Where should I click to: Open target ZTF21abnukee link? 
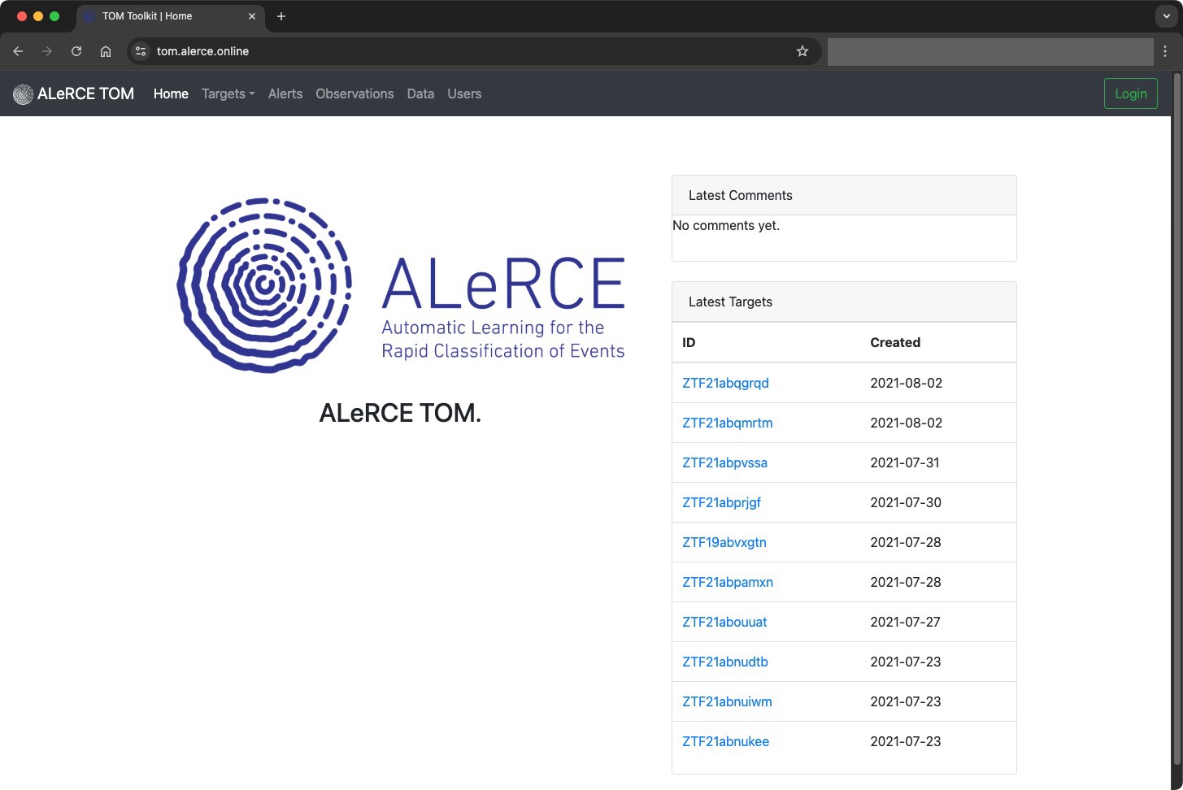tap(725, 741)
